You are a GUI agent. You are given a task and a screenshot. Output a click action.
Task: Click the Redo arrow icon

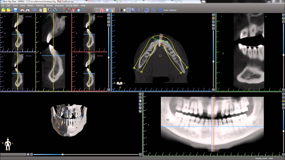[x=27, y=10]
